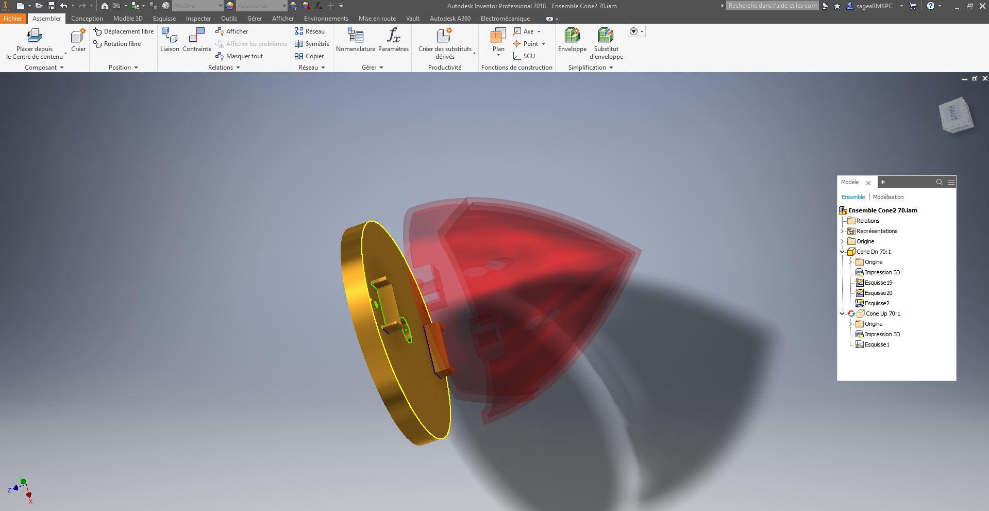Select the Contrainte tool
This screenshot has height=511, width=989.
click(197, 41)
